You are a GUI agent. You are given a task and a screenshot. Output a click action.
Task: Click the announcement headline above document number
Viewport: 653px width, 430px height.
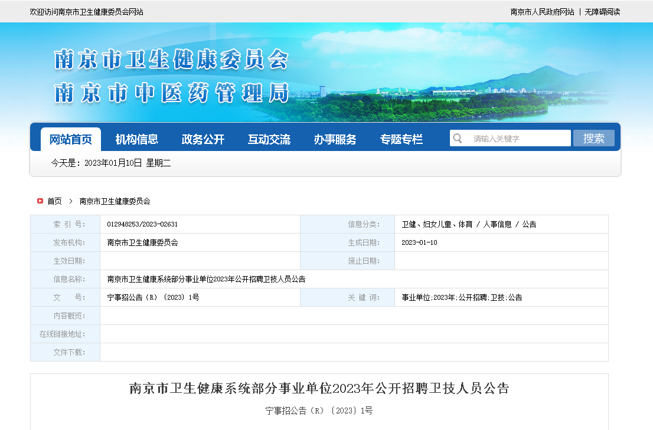click(x=319, y=388)
